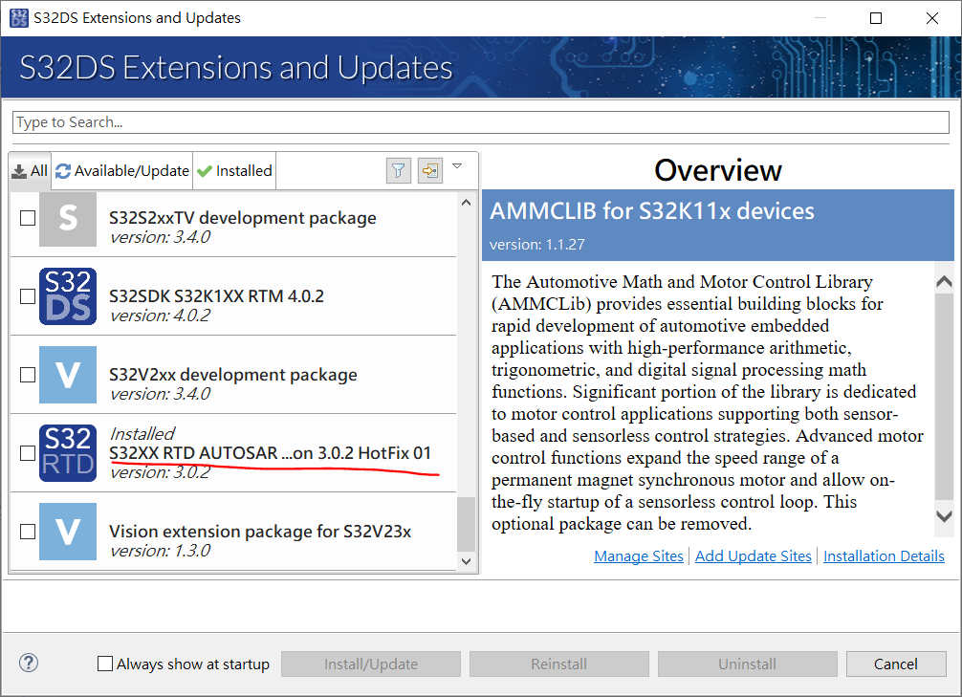The height and width of the screenshot is (697, 962).
Task: Open the view menu dropdown arrow
Action: pyautogui.click(x=457, y=166)
